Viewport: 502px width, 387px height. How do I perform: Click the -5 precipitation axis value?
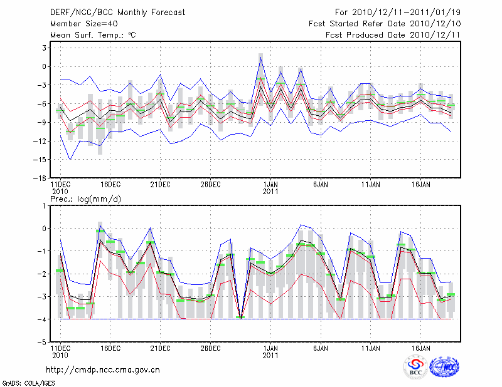[44, 342]
